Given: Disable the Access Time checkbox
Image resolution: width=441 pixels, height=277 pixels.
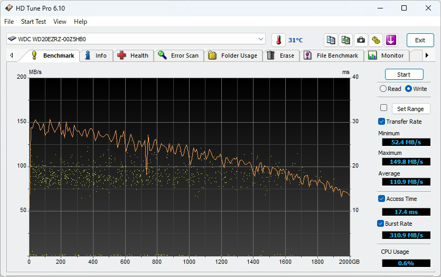Looking at the screenshot, I should [x=382, y=199].
